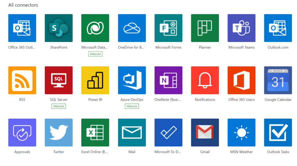Screen dimensions: 297x166
Task: Click the 'Microsoft Data...' label text
Action: coord(95,47)
